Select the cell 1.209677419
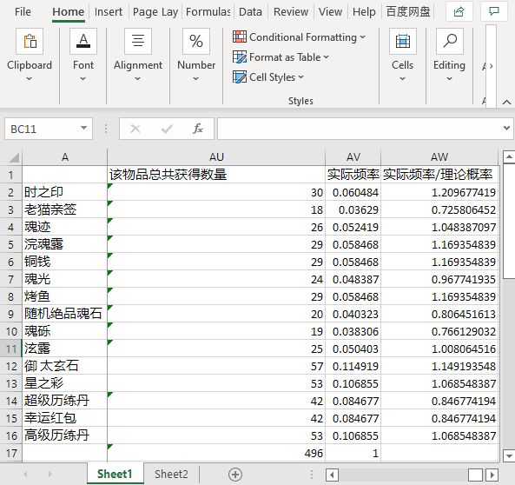Screen dimensions: 515x485 click(x=439, y=192)
